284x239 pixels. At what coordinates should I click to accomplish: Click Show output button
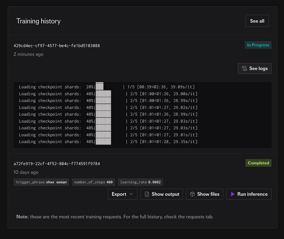tap(162, 194)
